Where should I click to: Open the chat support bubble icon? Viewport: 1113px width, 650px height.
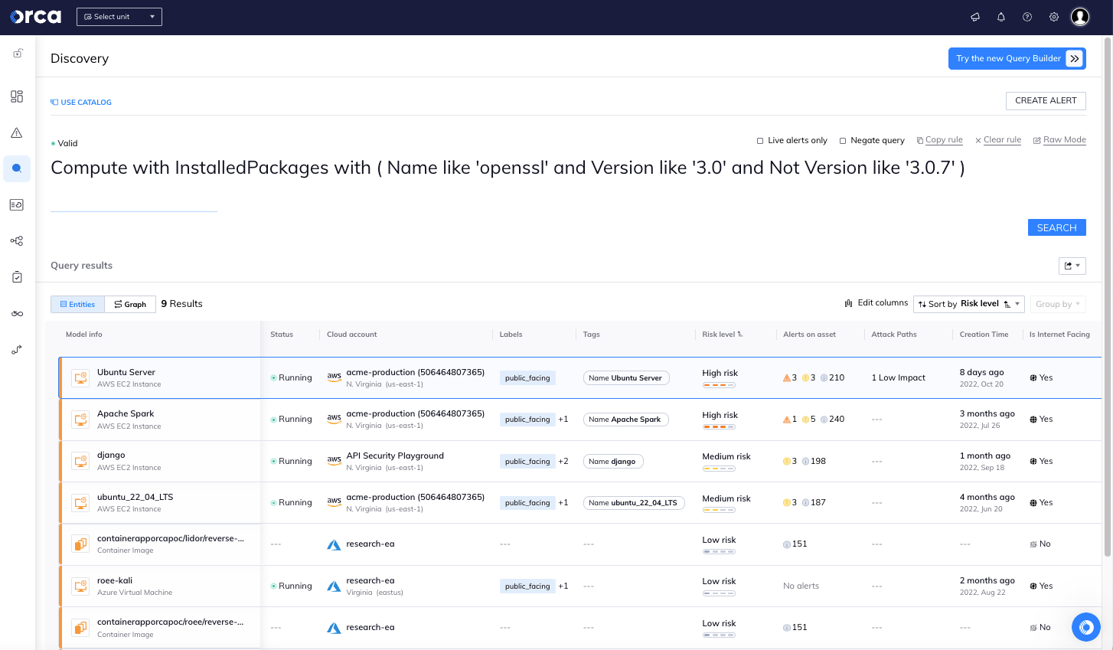pyautogui.click(x=1085, y=627)
